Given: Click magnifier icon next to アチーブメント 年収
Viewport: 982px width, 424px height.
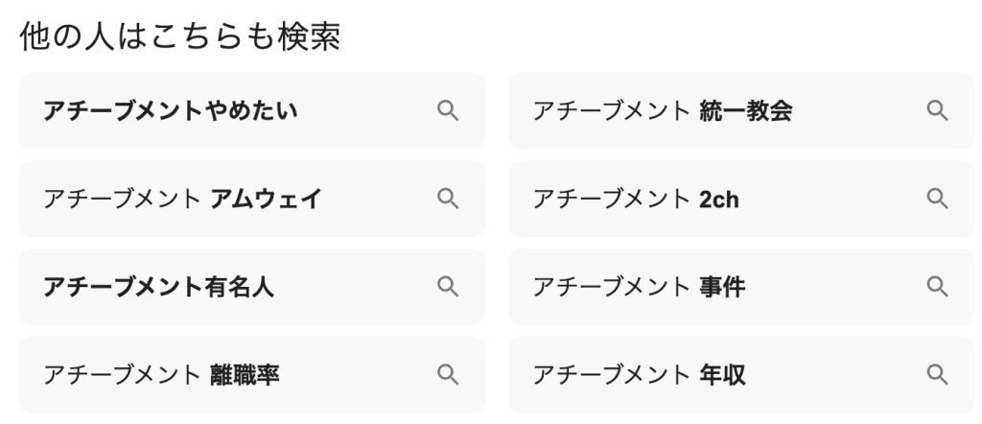Looking at the screenshot, I should (937, 373).
